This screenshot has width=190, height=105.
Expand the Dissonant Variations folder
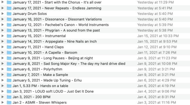pos(3,19)
